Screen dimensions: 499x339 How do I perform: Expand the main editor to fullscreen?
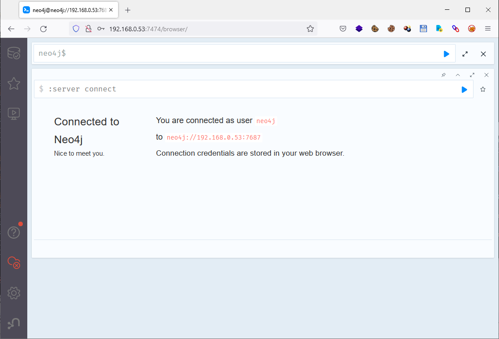click(x=465, y=54)
